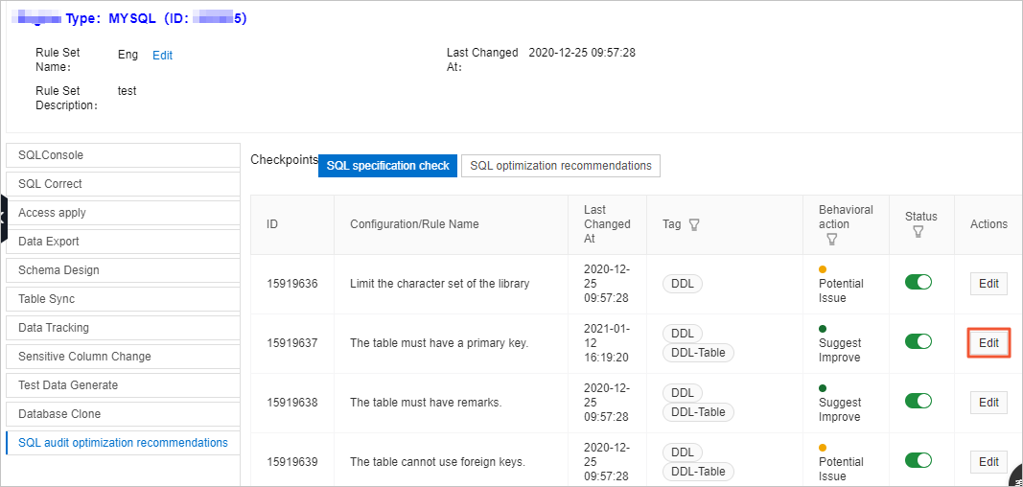The width and height of the screenshot is (1023, 487).
Task: Open SQLConsole in the sidebar
Action: click(x=123, y=155)
